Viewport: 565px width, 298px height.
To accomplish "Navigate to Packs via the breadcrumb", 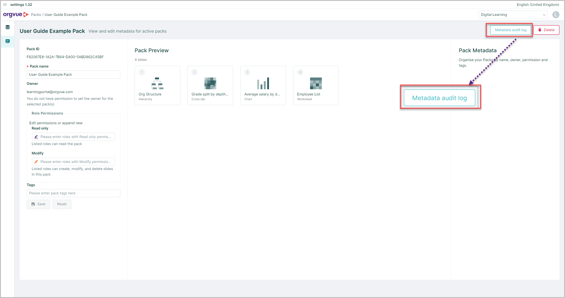I will 36,14.
